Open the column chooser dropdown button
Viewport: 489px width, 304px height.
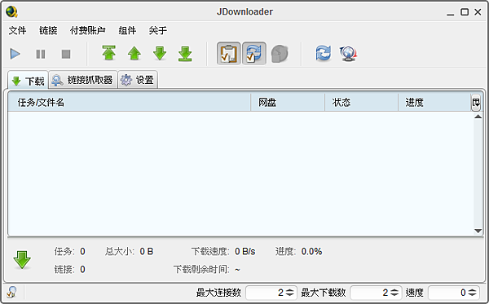coord(476,102)
